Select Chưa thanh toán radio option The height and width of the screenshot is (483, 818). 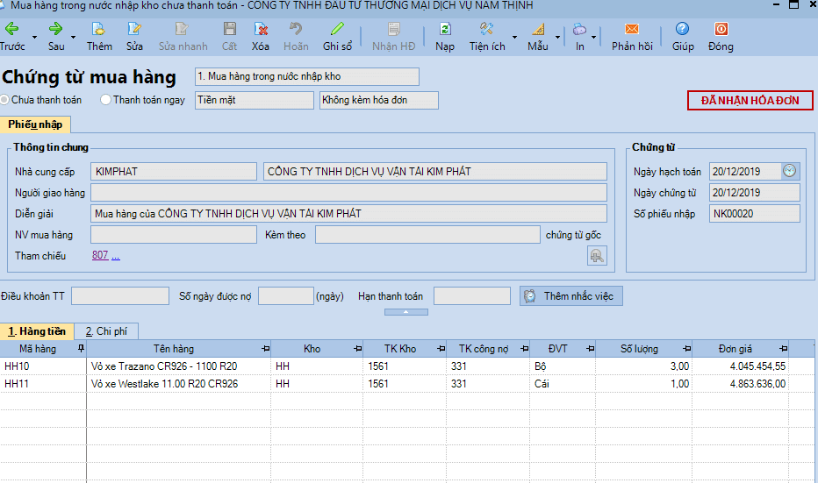[4, 100]
